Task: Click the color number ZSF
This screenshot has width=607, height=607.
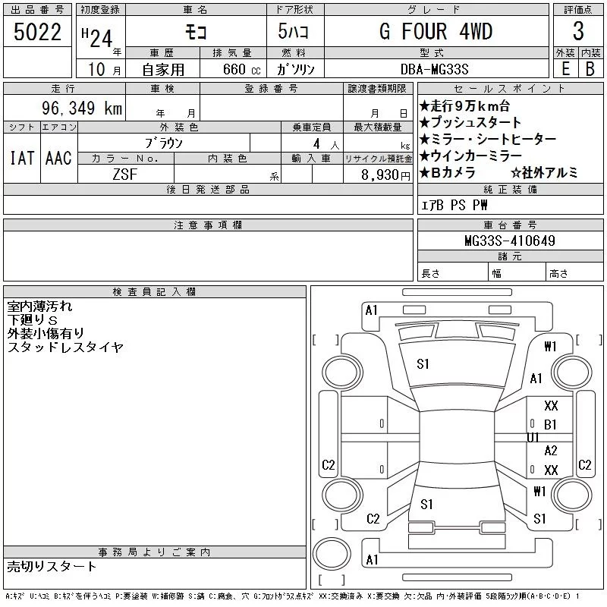Action: coord(125,175)
